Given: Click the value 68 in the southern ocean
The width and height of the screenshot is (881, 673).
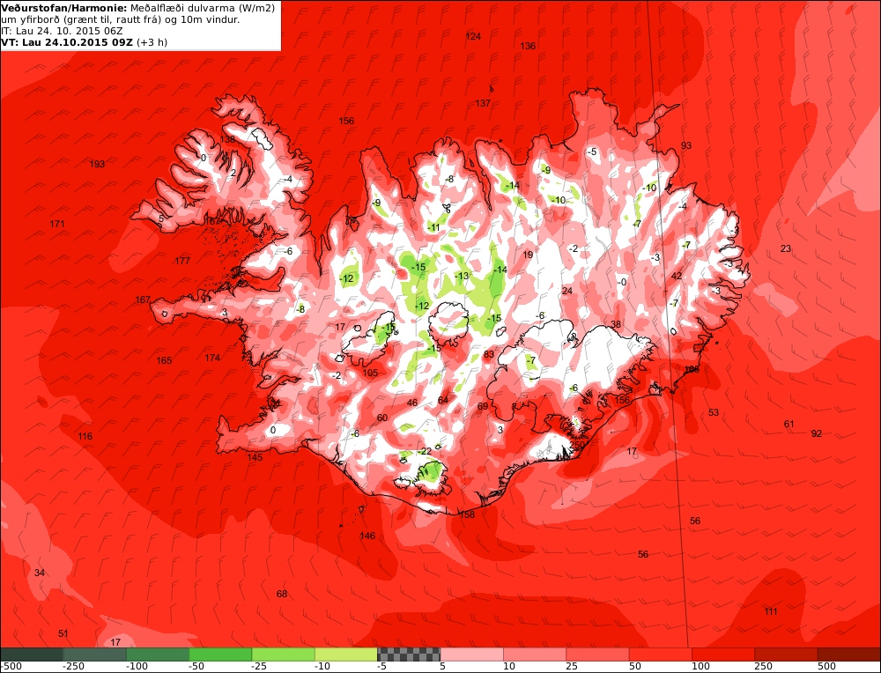Looking at the screenshot, I should click(x=282, y=594).
